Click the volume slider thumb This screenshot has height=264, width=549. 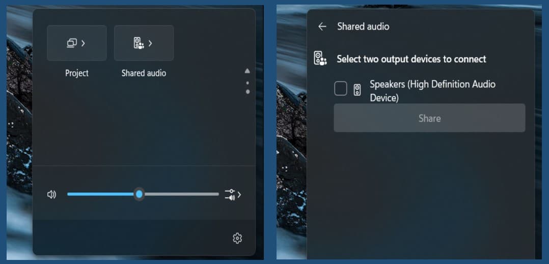pyautogui.click(x=140, y=194)
